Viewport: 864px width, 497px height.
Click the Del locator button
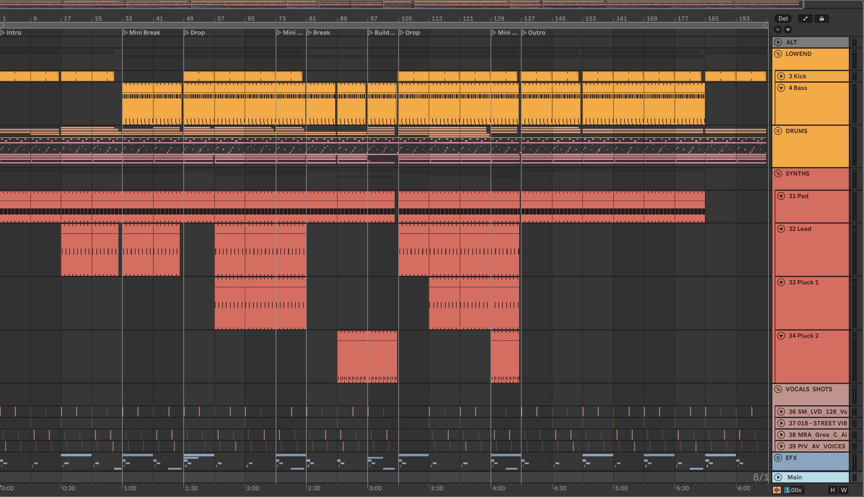[x=783, y=19]
